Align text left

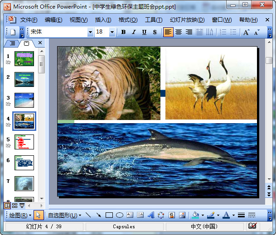point(168,32)
